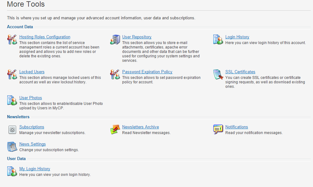Click the Newsletters Archive pencil icon
313x187 pixels.
115,129
